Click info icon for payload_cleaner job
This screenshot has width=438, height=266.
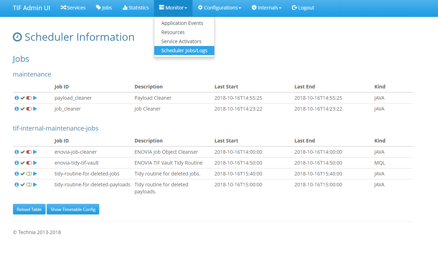[16, 98]
